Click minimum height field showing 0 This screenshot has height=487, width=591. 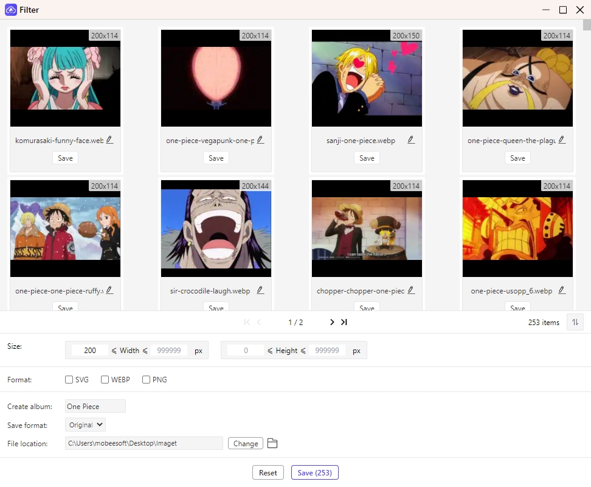246,351
